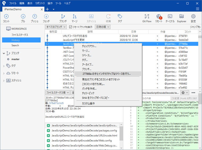Choose マージ... from context menu

tap(108, 51)
